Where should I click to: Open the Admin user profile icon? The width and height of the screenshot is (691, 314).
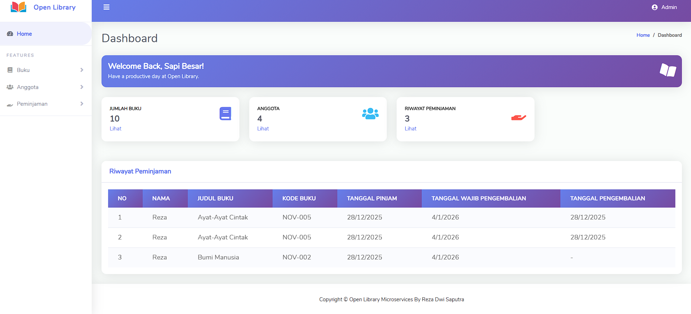pyautogui.click(x=655, y=7)
